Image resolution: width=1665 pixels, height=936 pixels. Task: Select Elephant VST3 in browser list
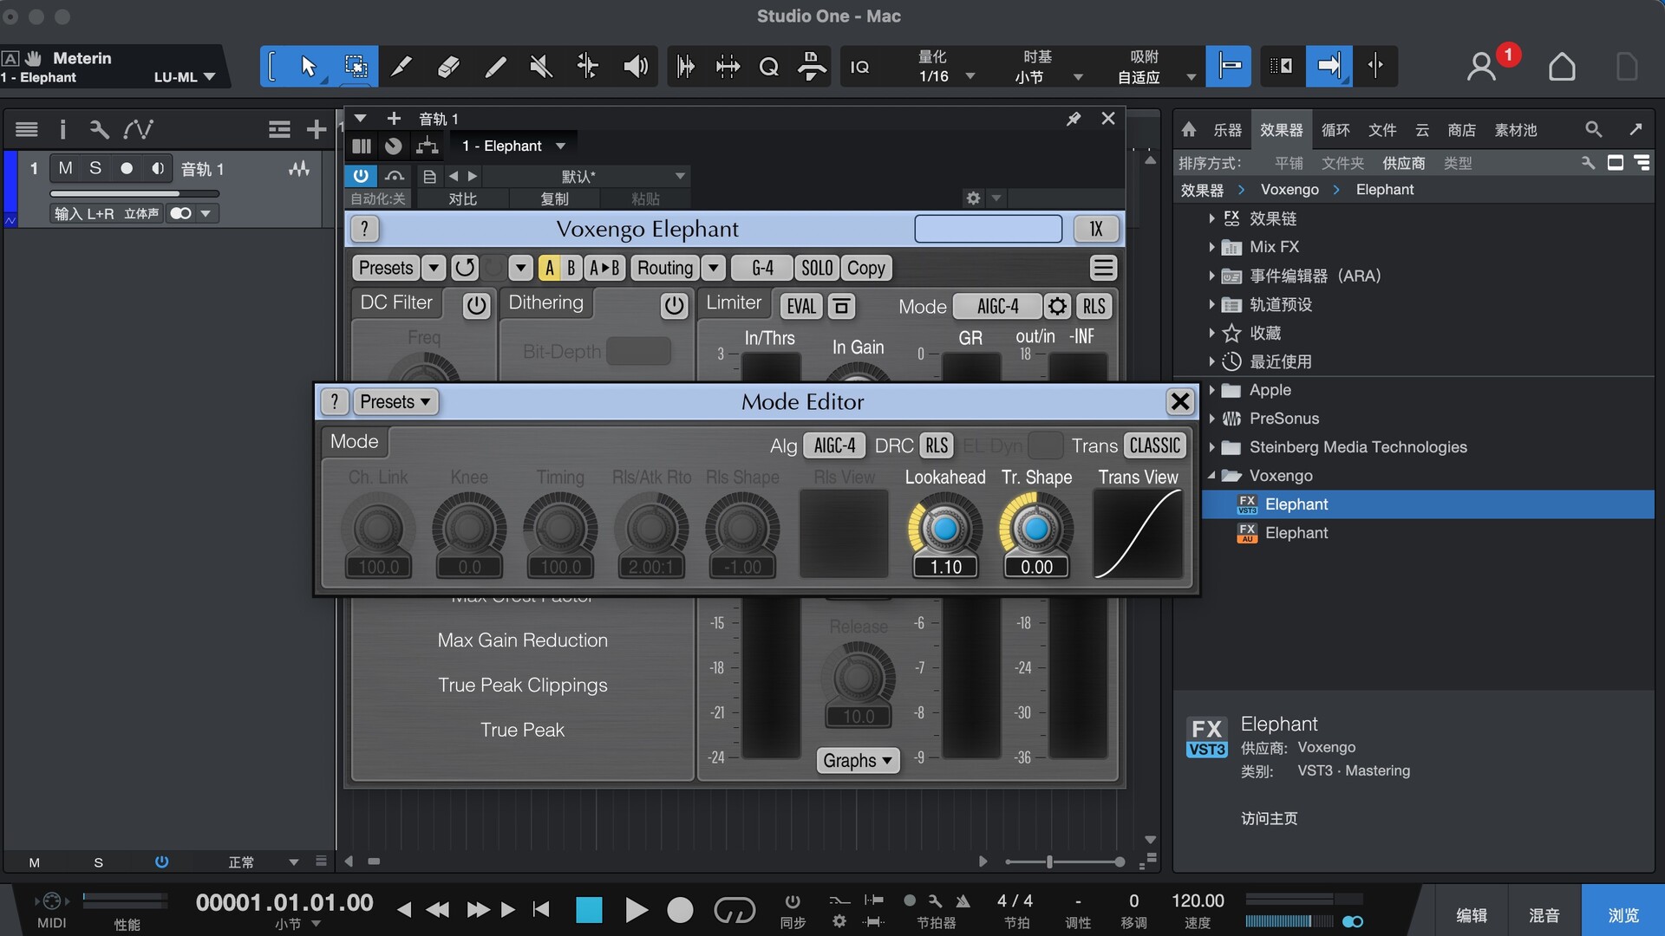1296,504
